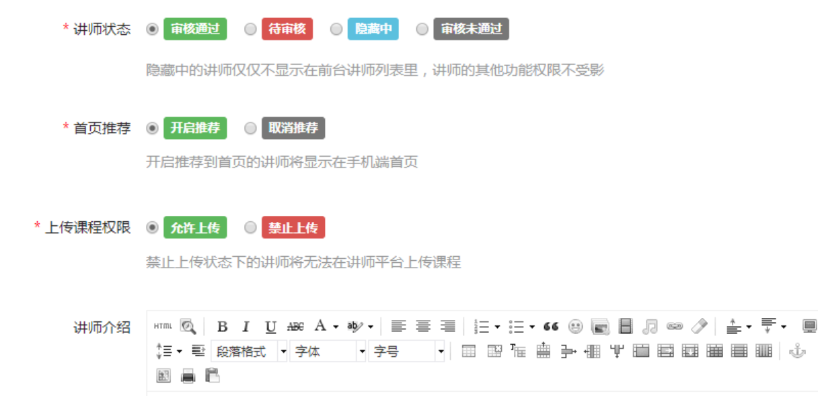Click the blue 隐藏中 label
This screenshot has width=818, height=396.
(373, 29)
